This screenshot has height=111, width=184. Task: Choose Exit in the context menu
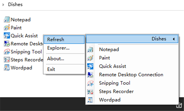(x=64, y=69)
